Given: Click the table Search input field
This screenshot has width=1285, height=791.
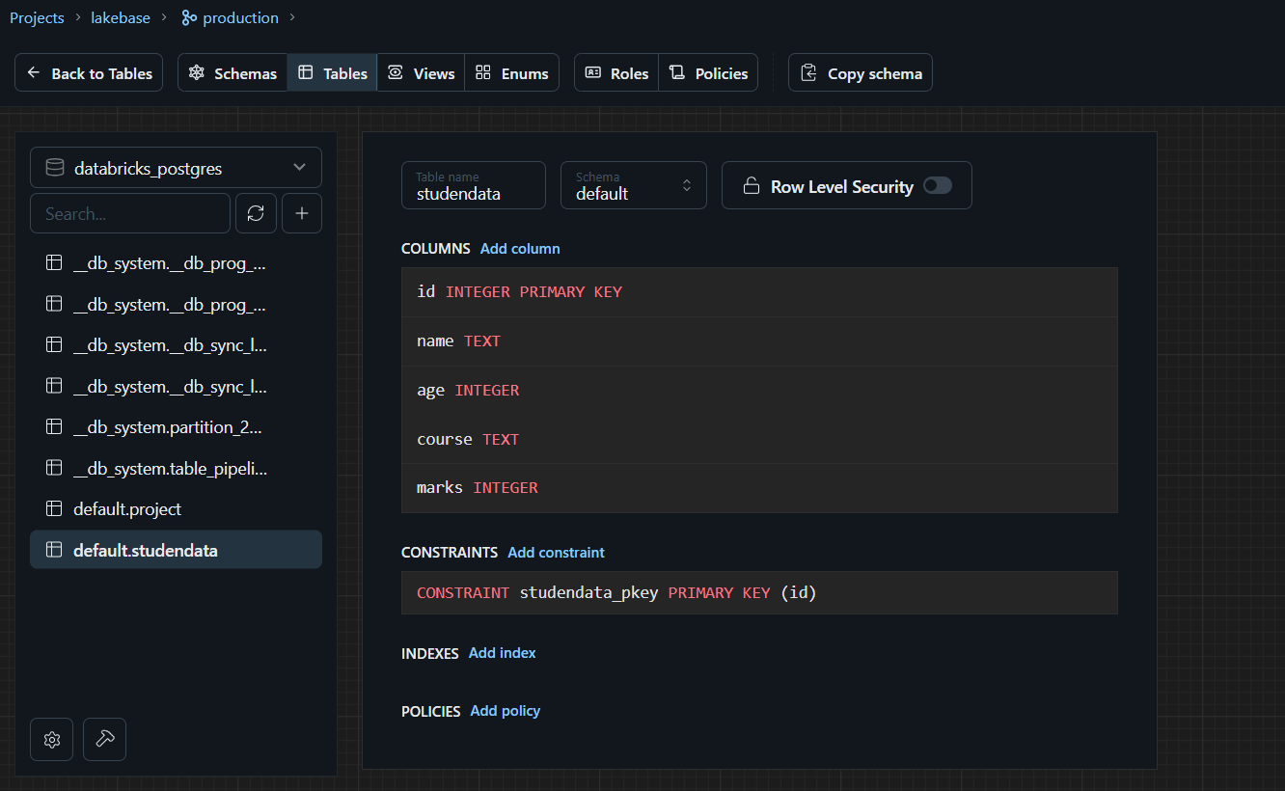Looking at the screenshot, I should [130, 213].
